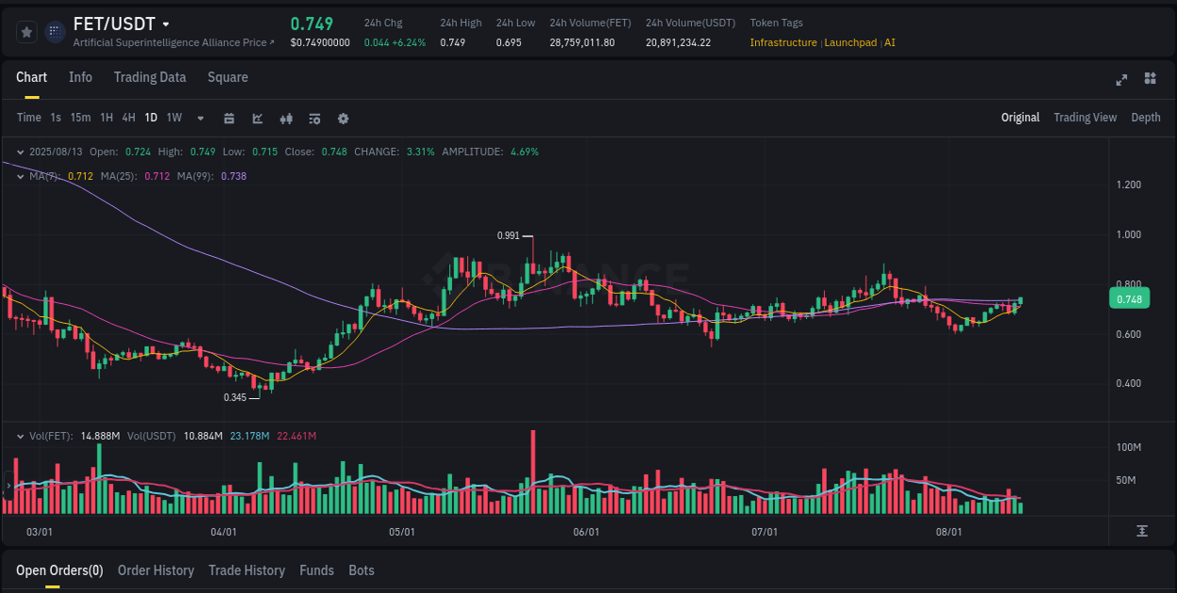Switch to the Trading Data tab
Screen dimensions: 1177x593
pos(150,77)
